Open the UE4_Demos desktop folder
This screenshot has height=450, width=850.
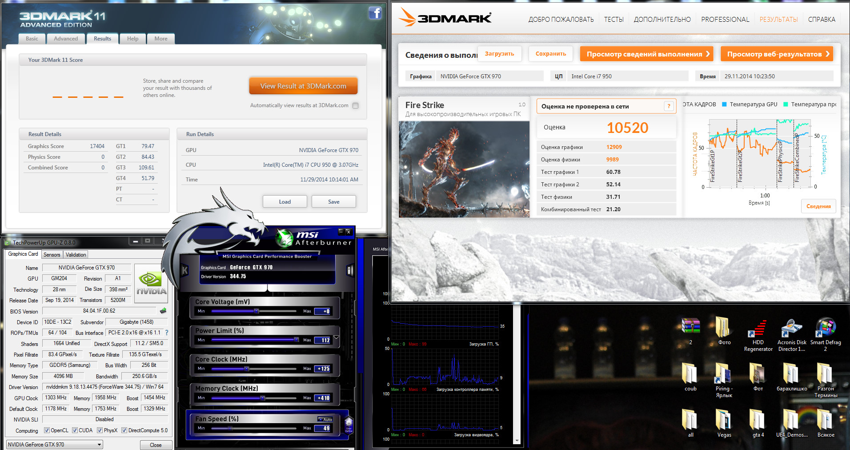792,424
